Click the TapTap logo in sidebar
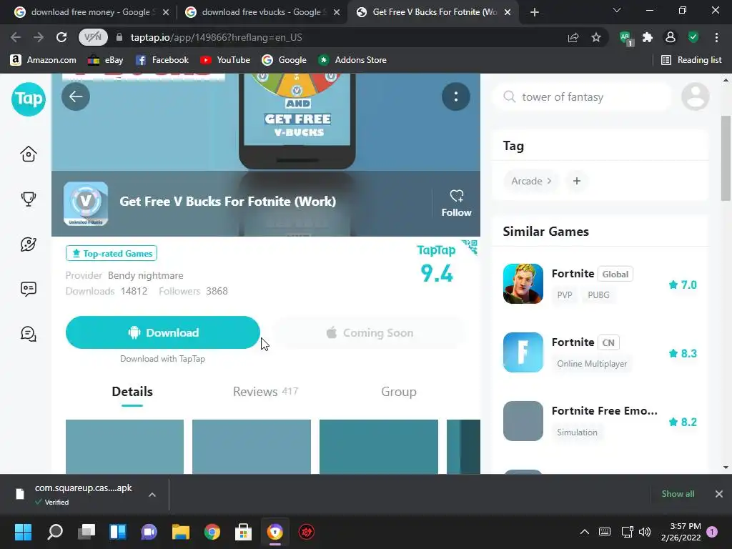The height and width of the screenshot is (549, 732). pyautogui.click(x=29, y=99)
